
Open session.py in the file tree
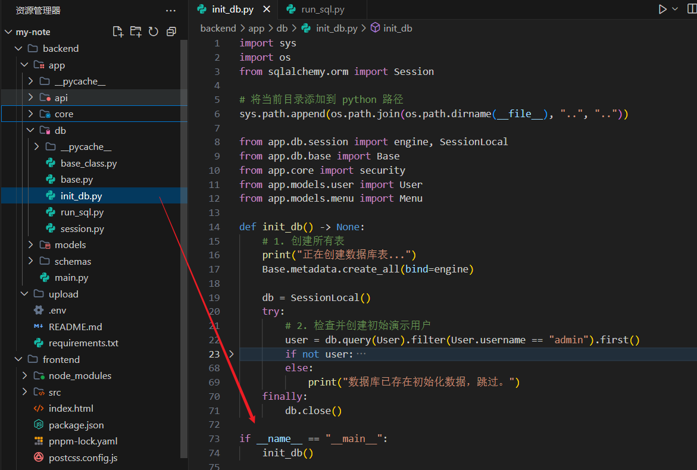[x=82, y=229]
